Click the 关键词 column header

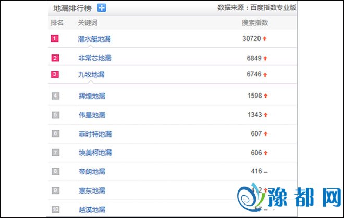[88, 23]
